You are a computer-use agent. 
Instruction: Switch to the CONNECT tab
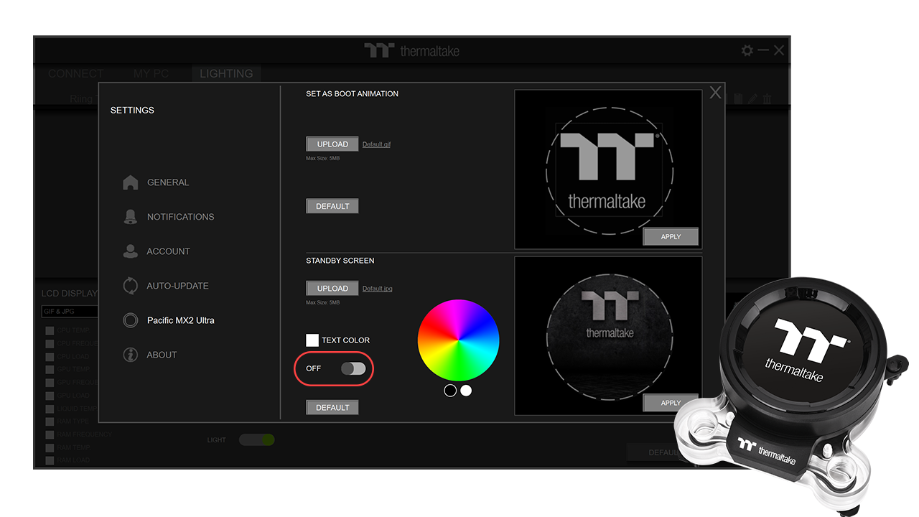75,73
